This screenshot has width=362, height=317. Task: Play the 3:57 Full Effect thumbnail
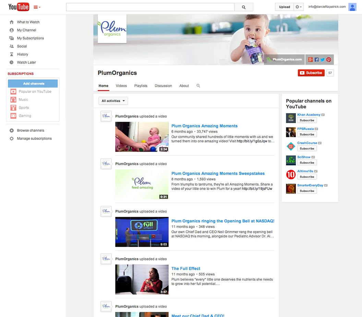(x=142, y=280)
